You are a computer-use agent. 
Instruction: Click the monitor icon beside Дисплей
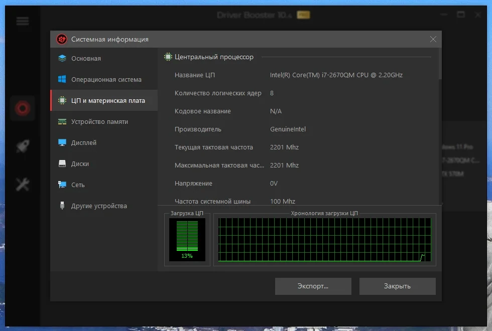point(62,142)
